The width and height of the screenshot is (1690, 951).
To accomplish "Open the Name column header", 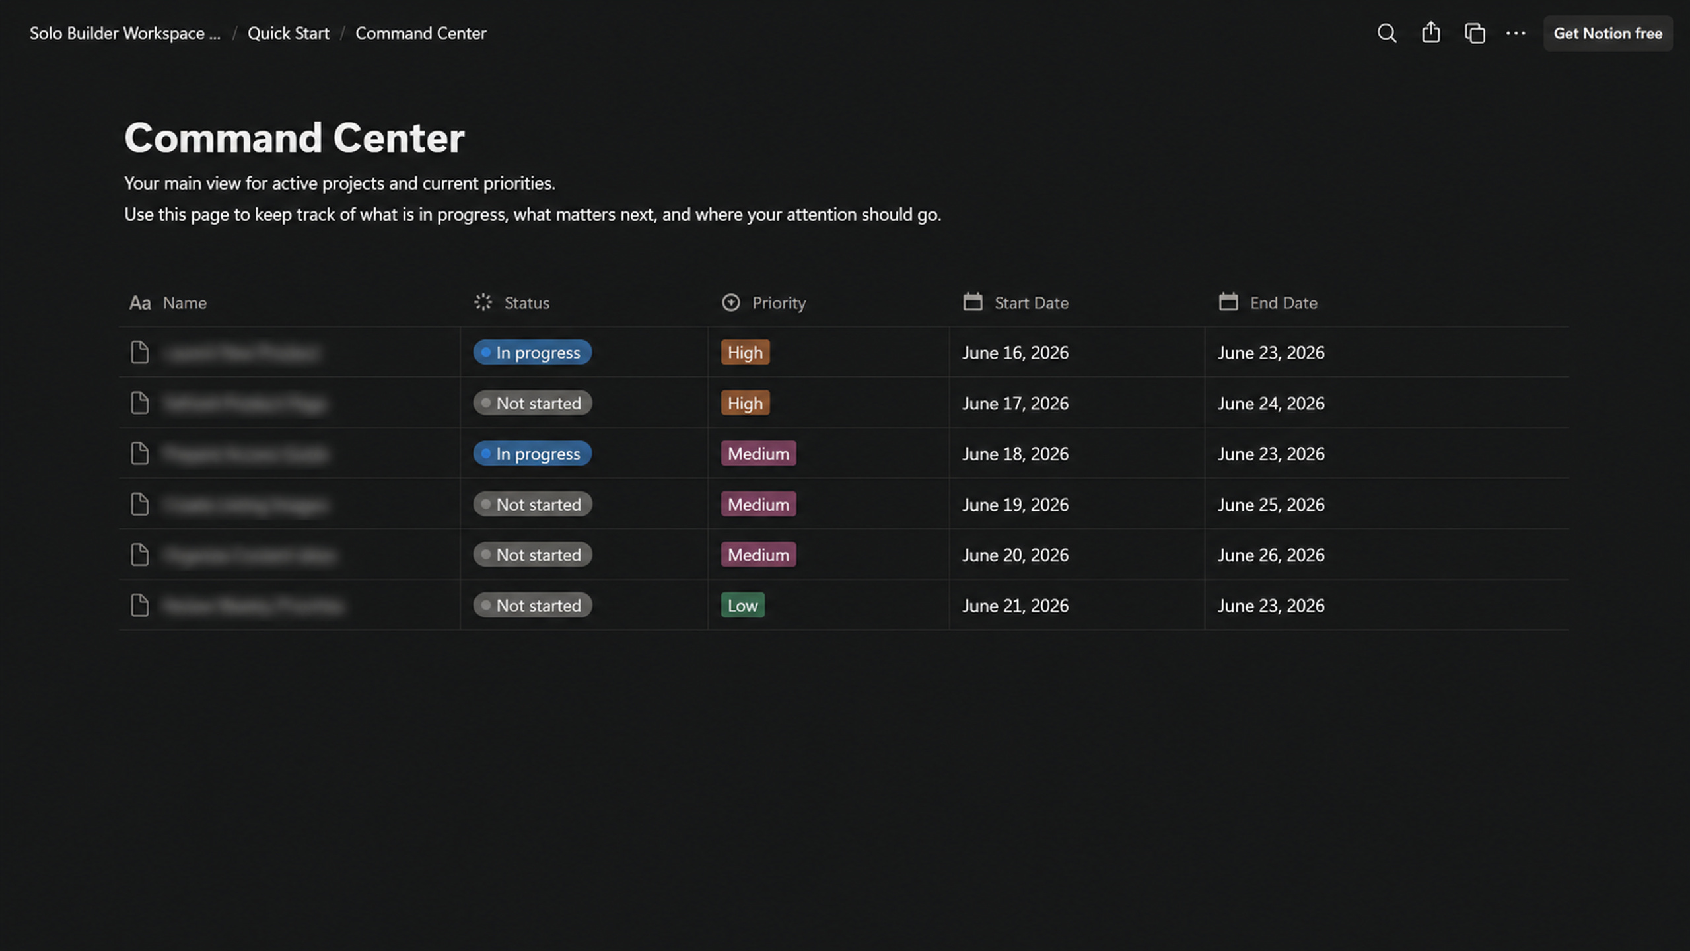I will point(168,302).
